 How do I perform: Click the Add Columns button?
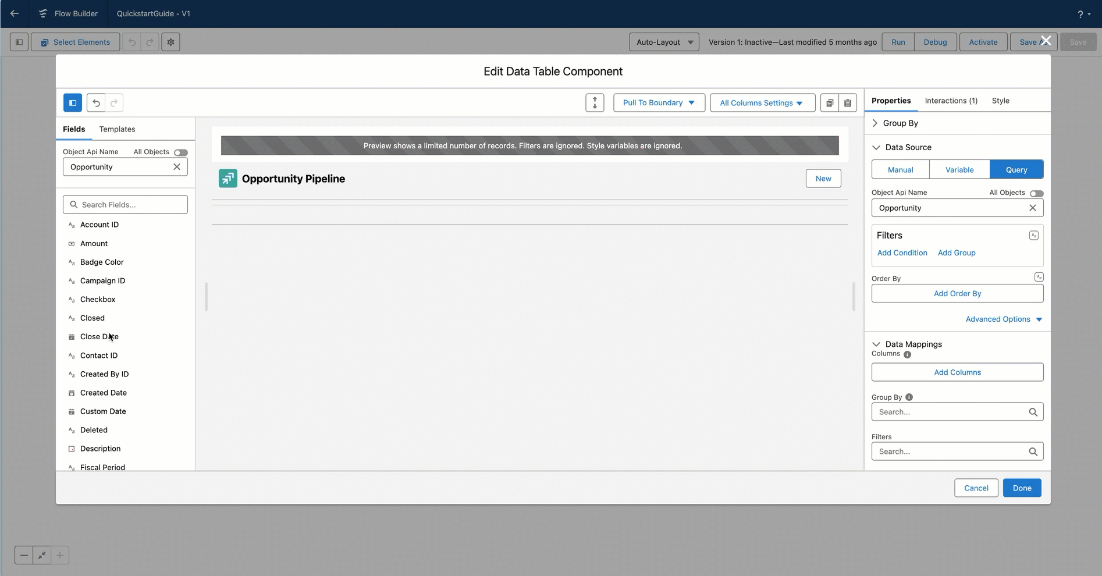(x=957, y=372)
